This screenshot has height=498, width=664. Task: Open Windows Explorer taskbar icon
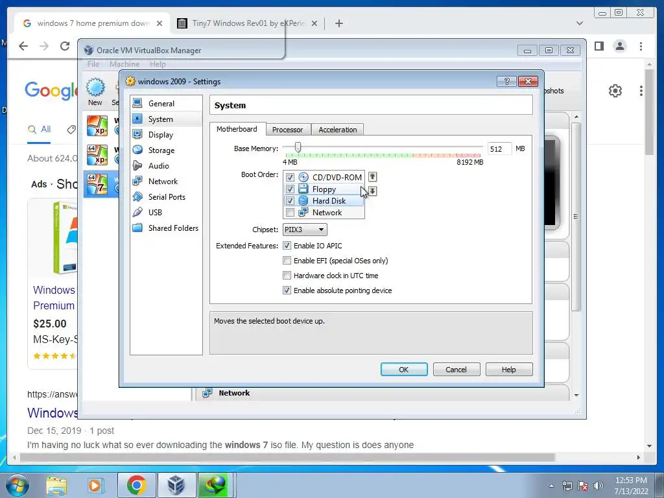(x=56, y=485)
